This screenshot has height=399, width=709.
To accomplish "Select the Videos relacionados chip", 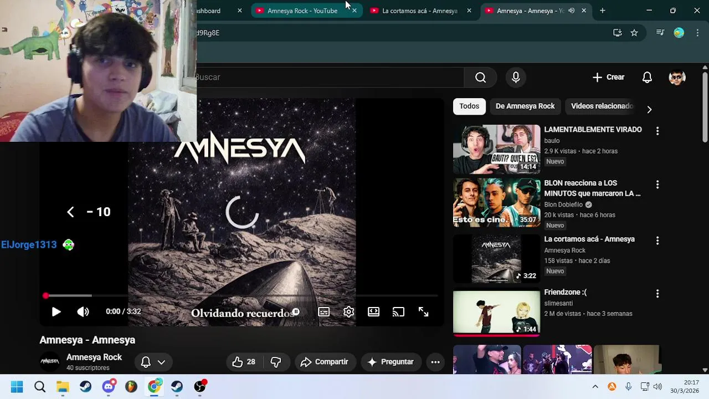I will (x=602, y=106).
